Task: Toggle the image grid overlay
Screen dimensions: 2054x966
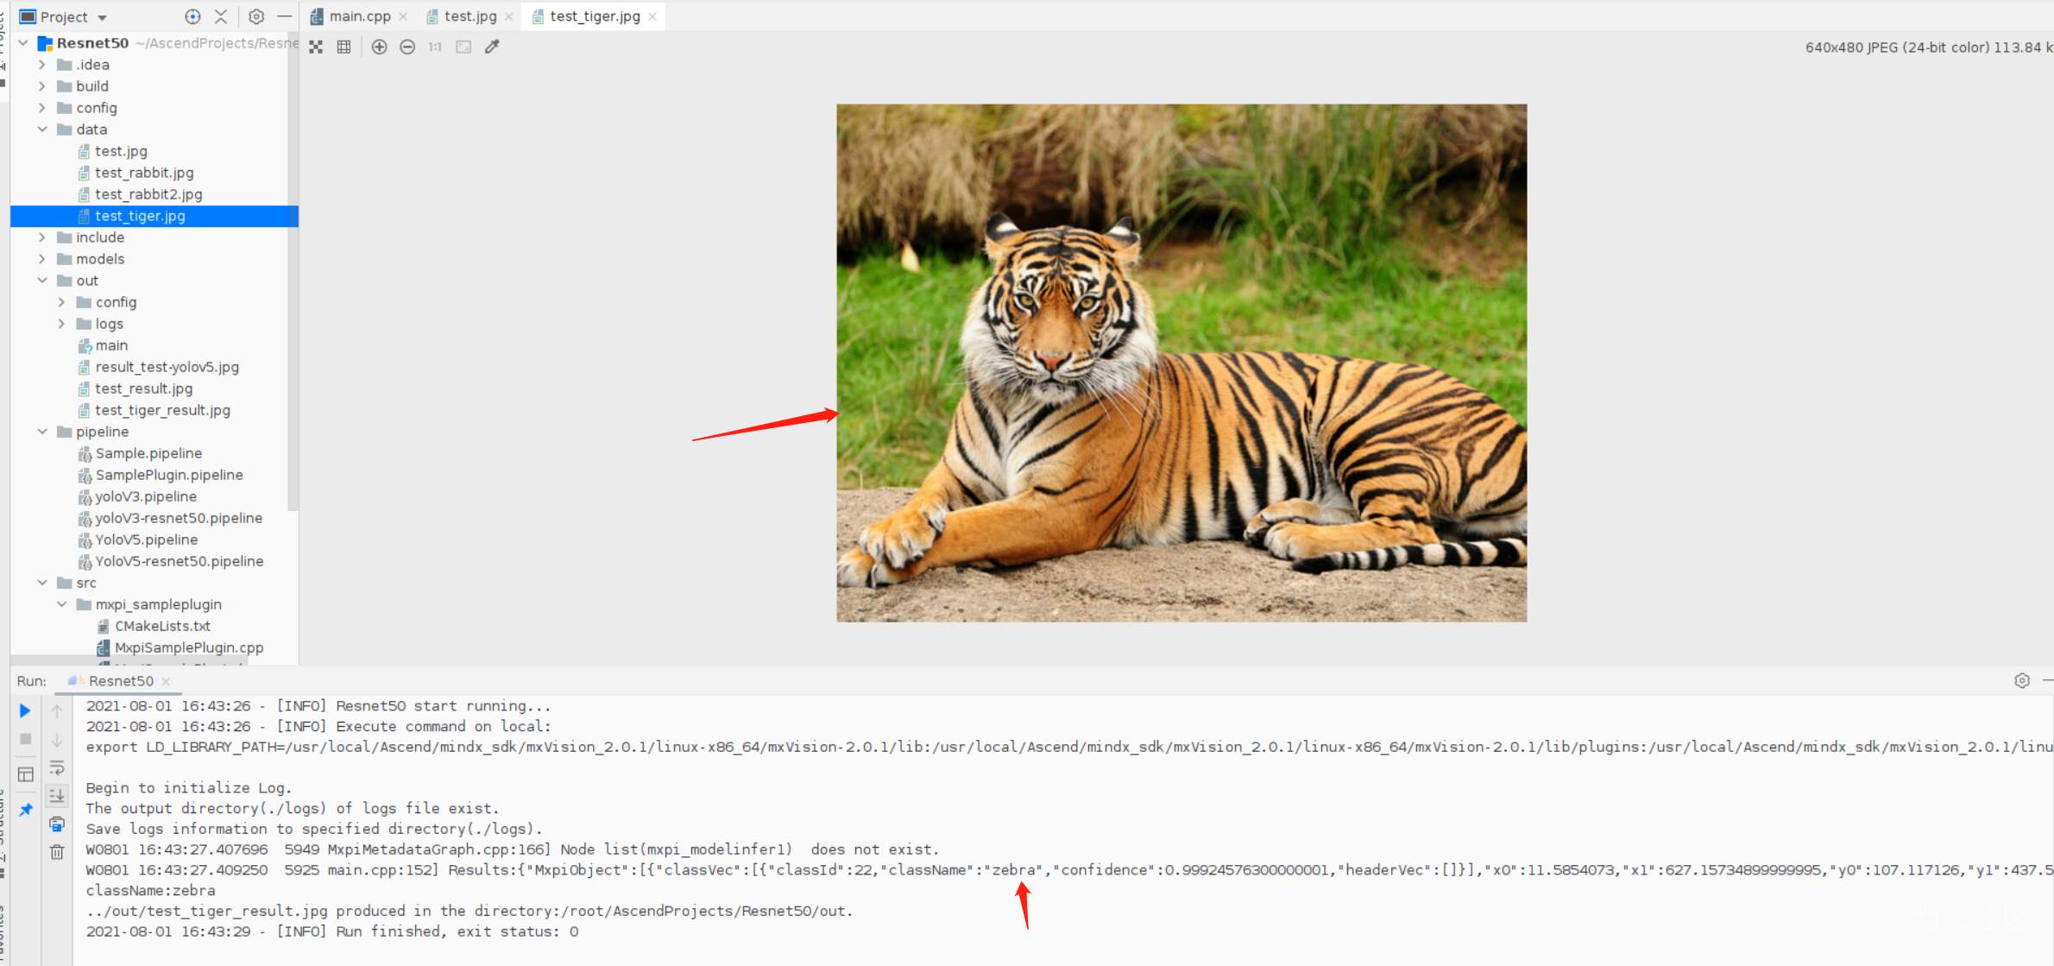Action: 343,47
